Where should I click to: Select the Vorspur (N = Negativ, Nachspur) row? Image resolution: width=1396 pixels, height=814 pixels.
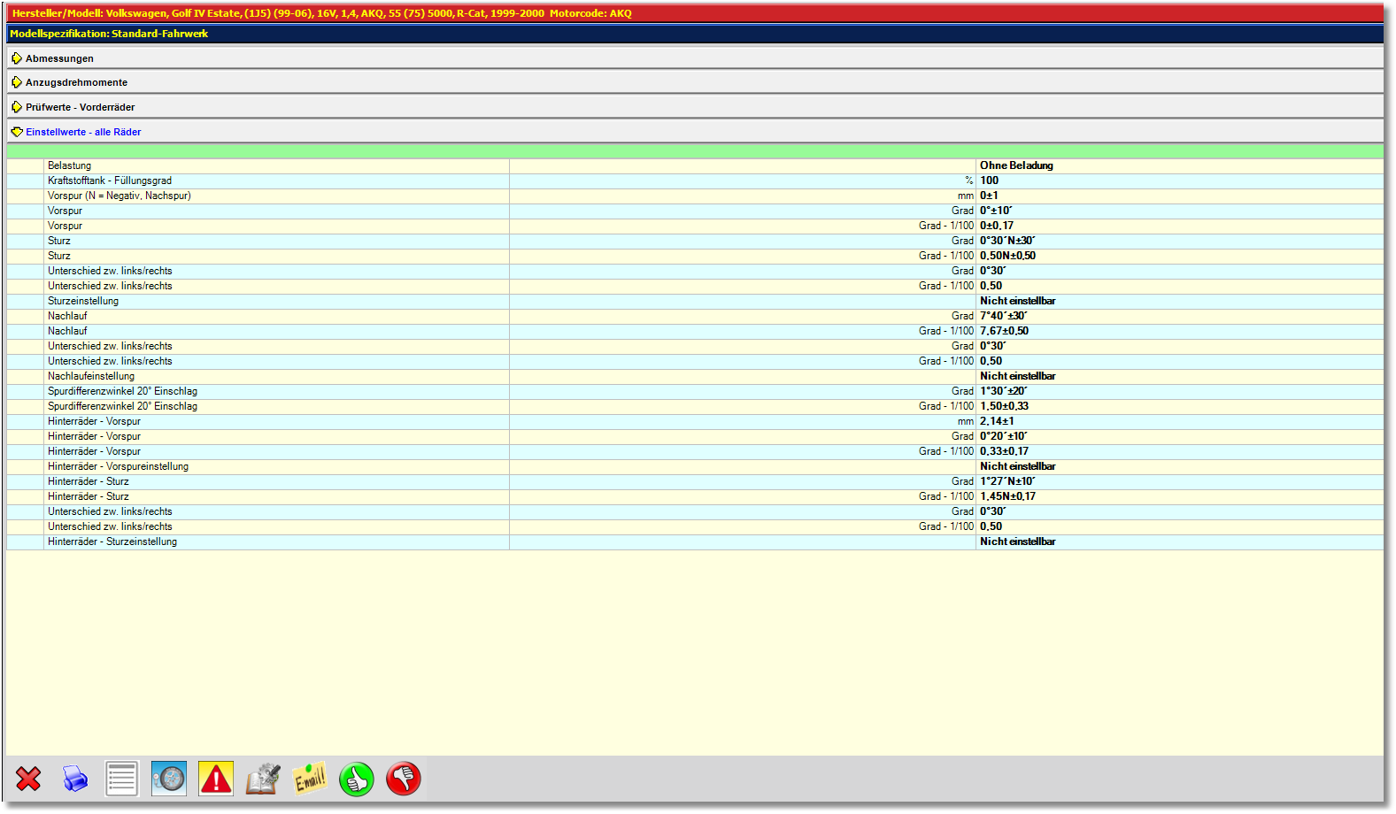click(x=695, y=196)
